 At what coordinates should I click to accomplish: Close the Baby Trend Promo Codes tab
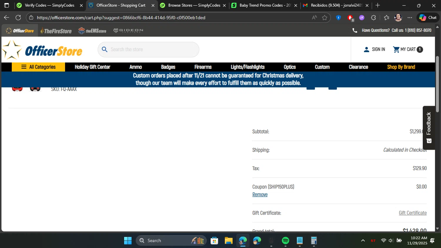coord(296,5)
